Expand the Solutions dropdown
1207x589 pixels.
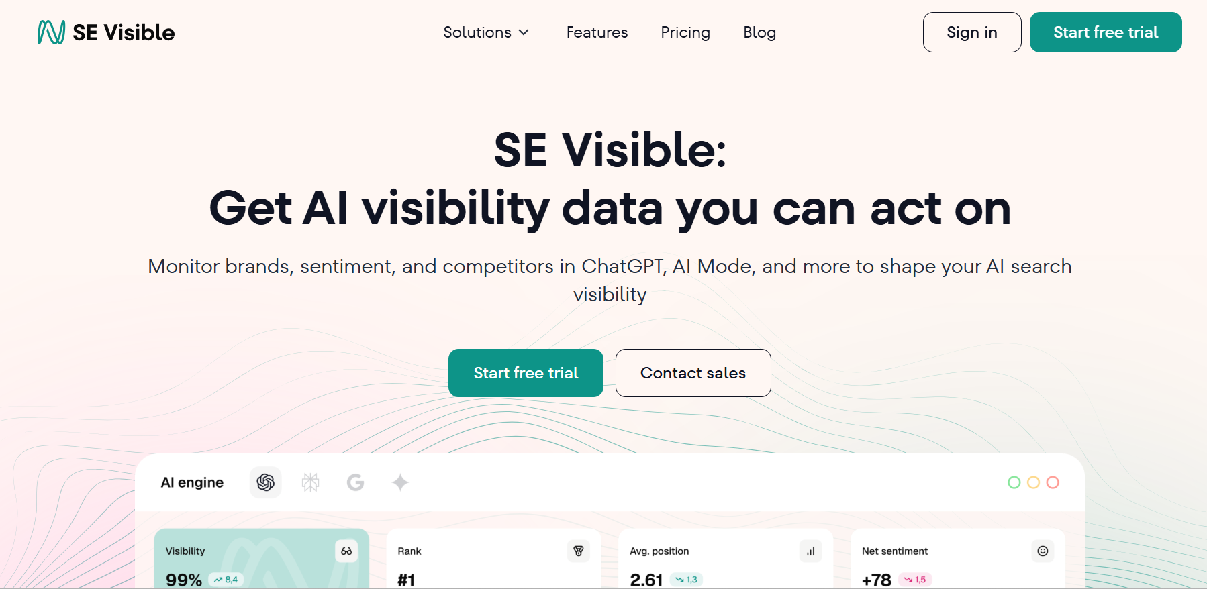(x=487, y=32)
